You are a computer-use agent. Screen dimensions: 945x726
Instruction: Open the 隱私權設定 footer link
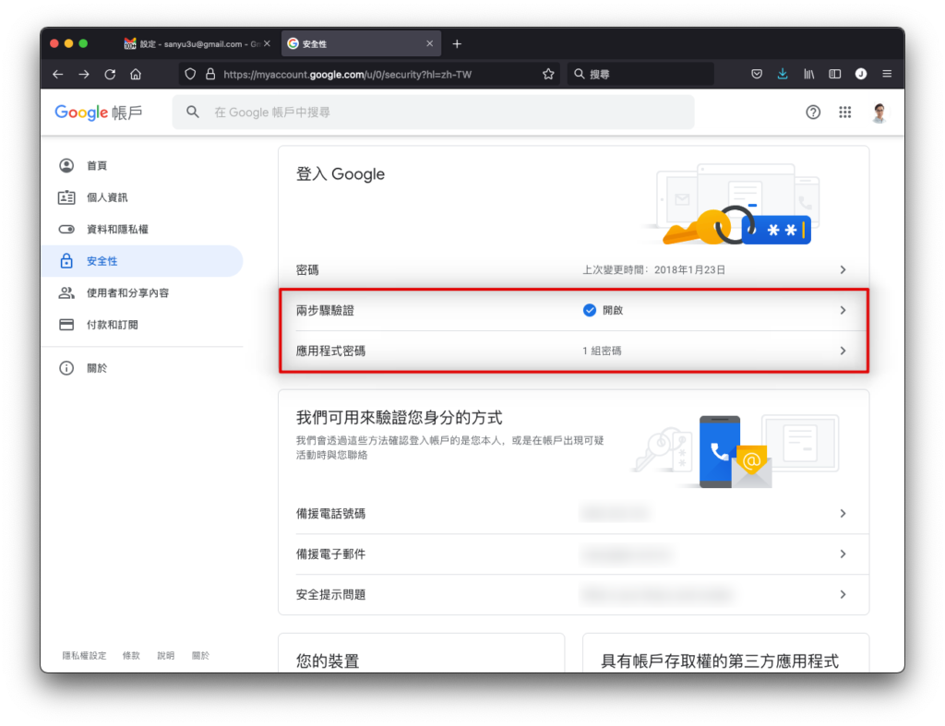tap(84, 656)
